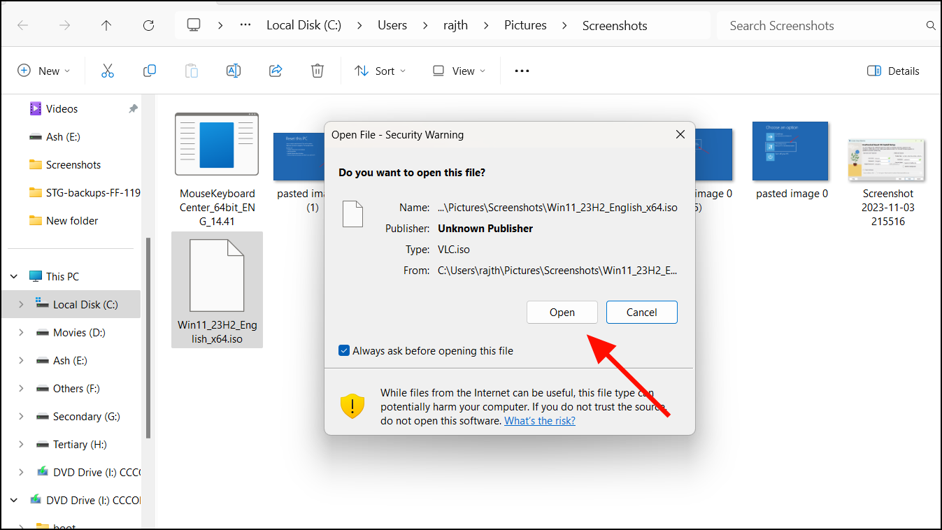
Task: Click the sidebar vertical scrollbar
Action: [148, 338]
